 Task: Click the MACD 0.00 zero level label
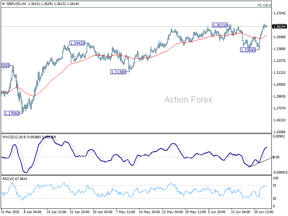click(276, 157)
